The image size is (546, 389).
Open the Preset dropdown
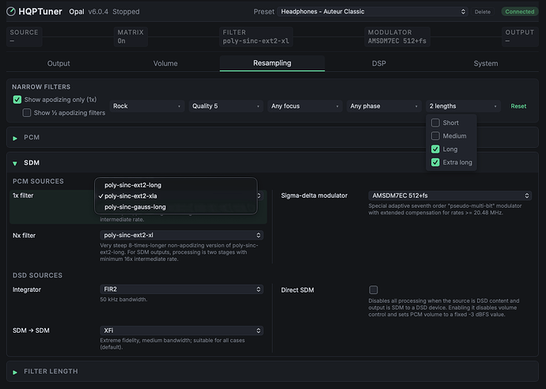click(373, 12)
